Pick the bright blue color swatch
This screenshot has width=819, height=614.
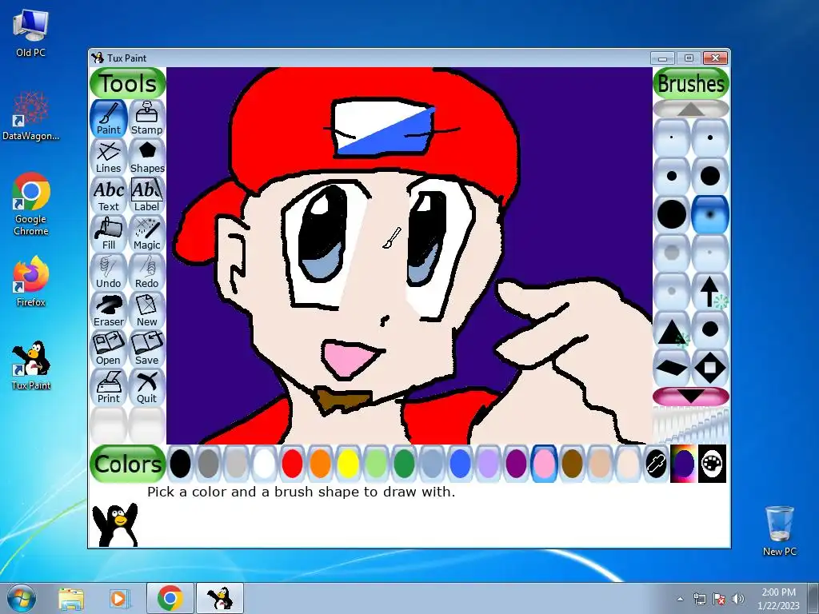[460, 464]
